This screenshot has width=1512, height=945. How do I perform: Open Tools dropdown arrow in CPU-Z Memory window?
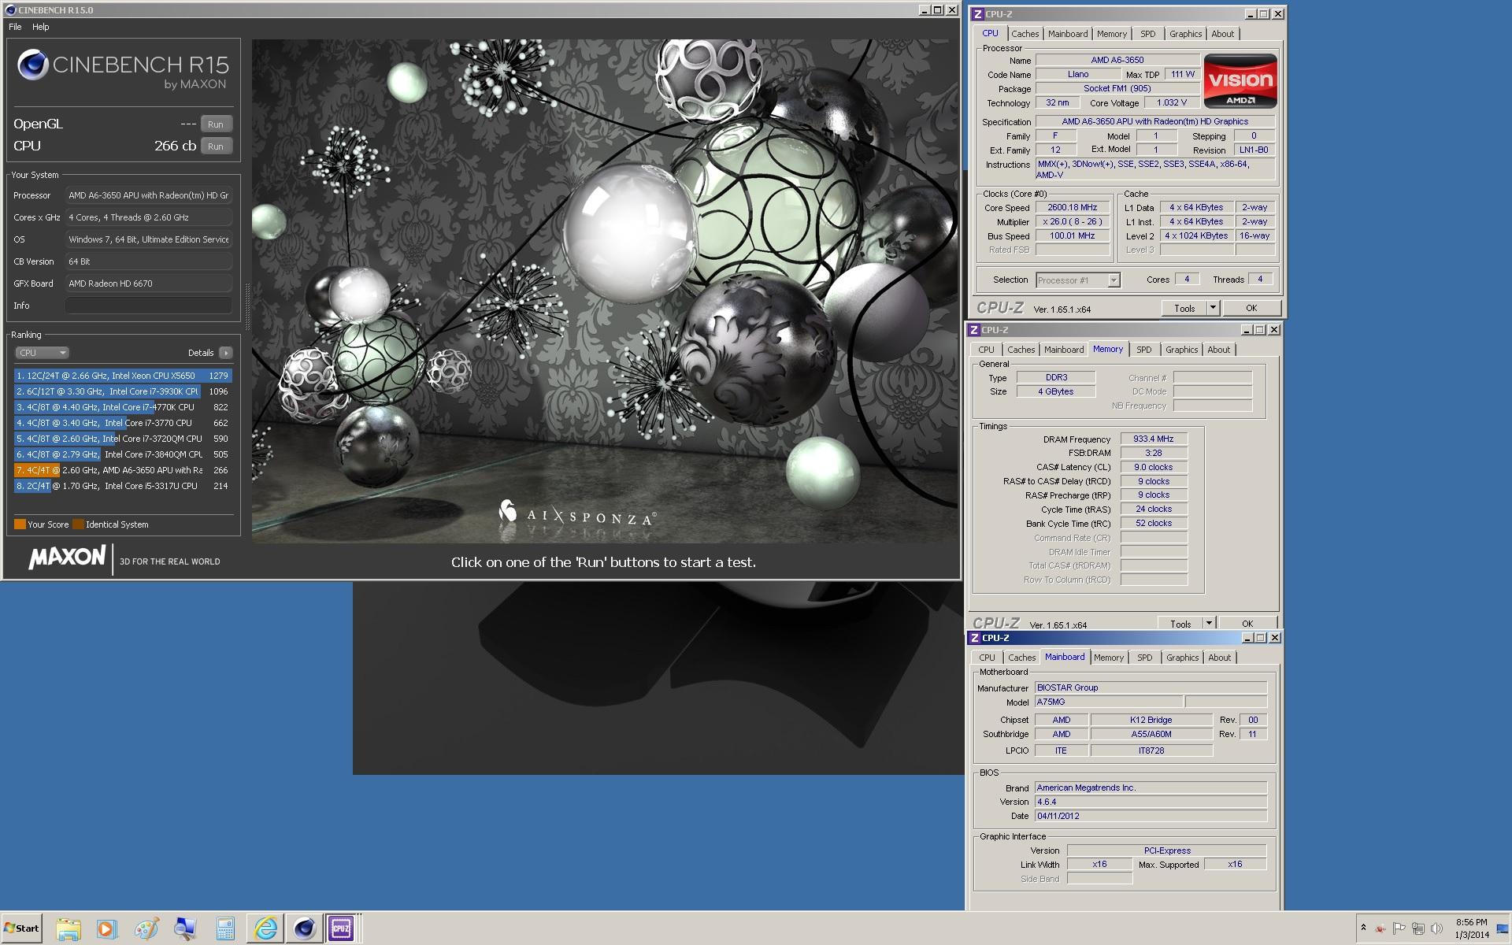pos(1209,624)
